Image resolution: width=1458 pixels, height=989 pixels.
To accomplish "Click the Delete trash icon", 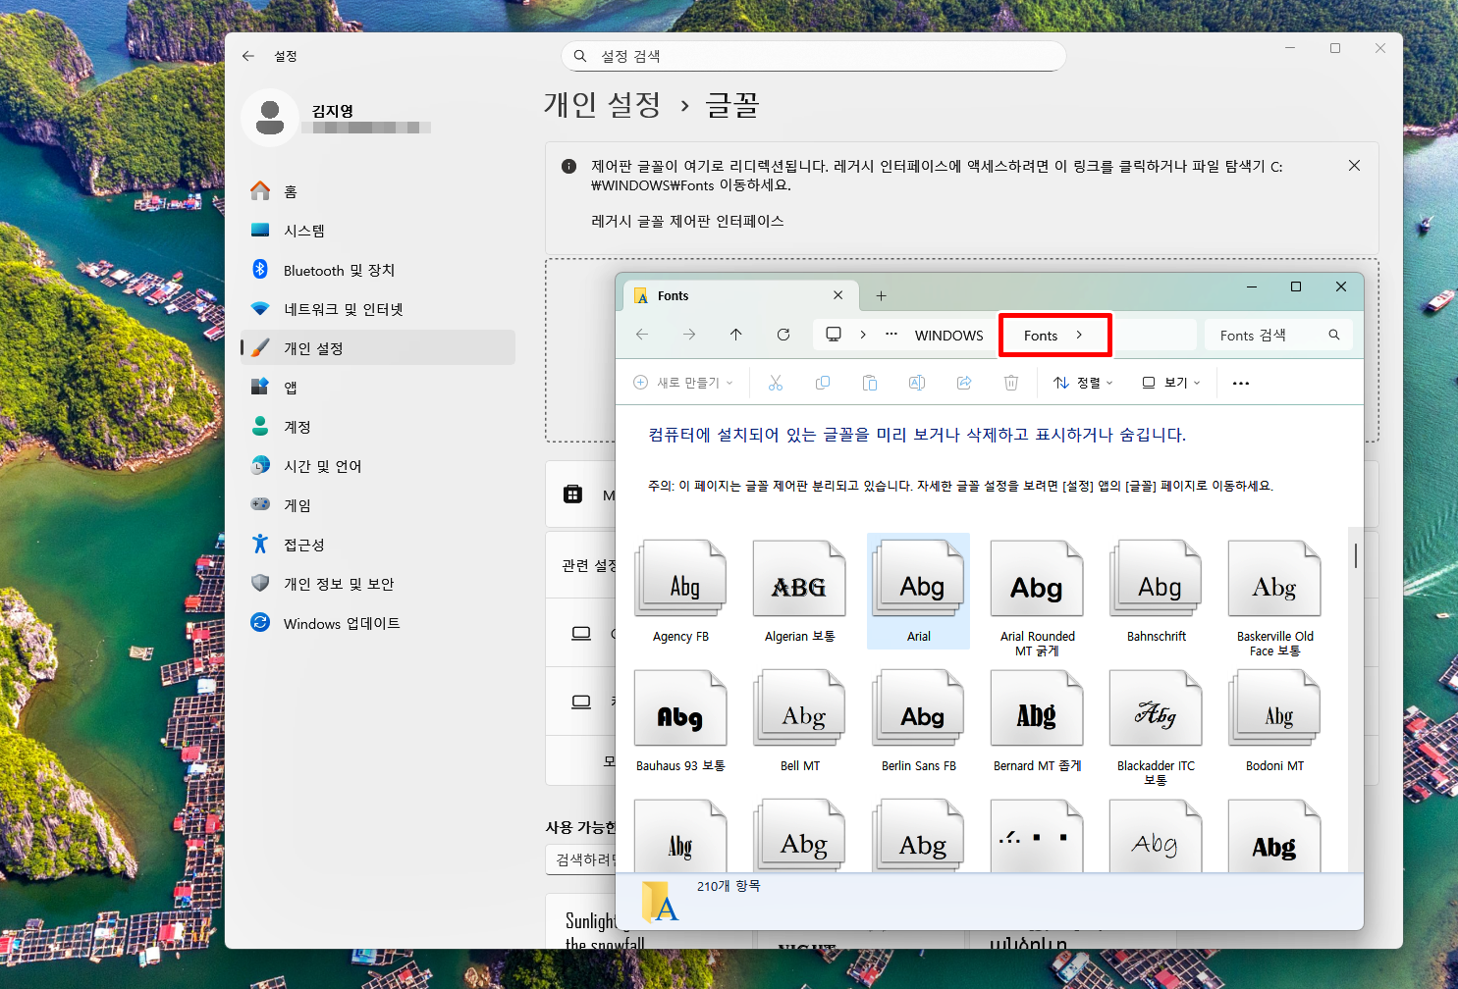I will (x=1011, y=383).
